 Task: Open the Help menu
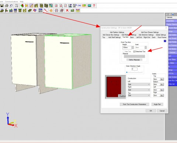pyautogui.click(x=21, y=1)
